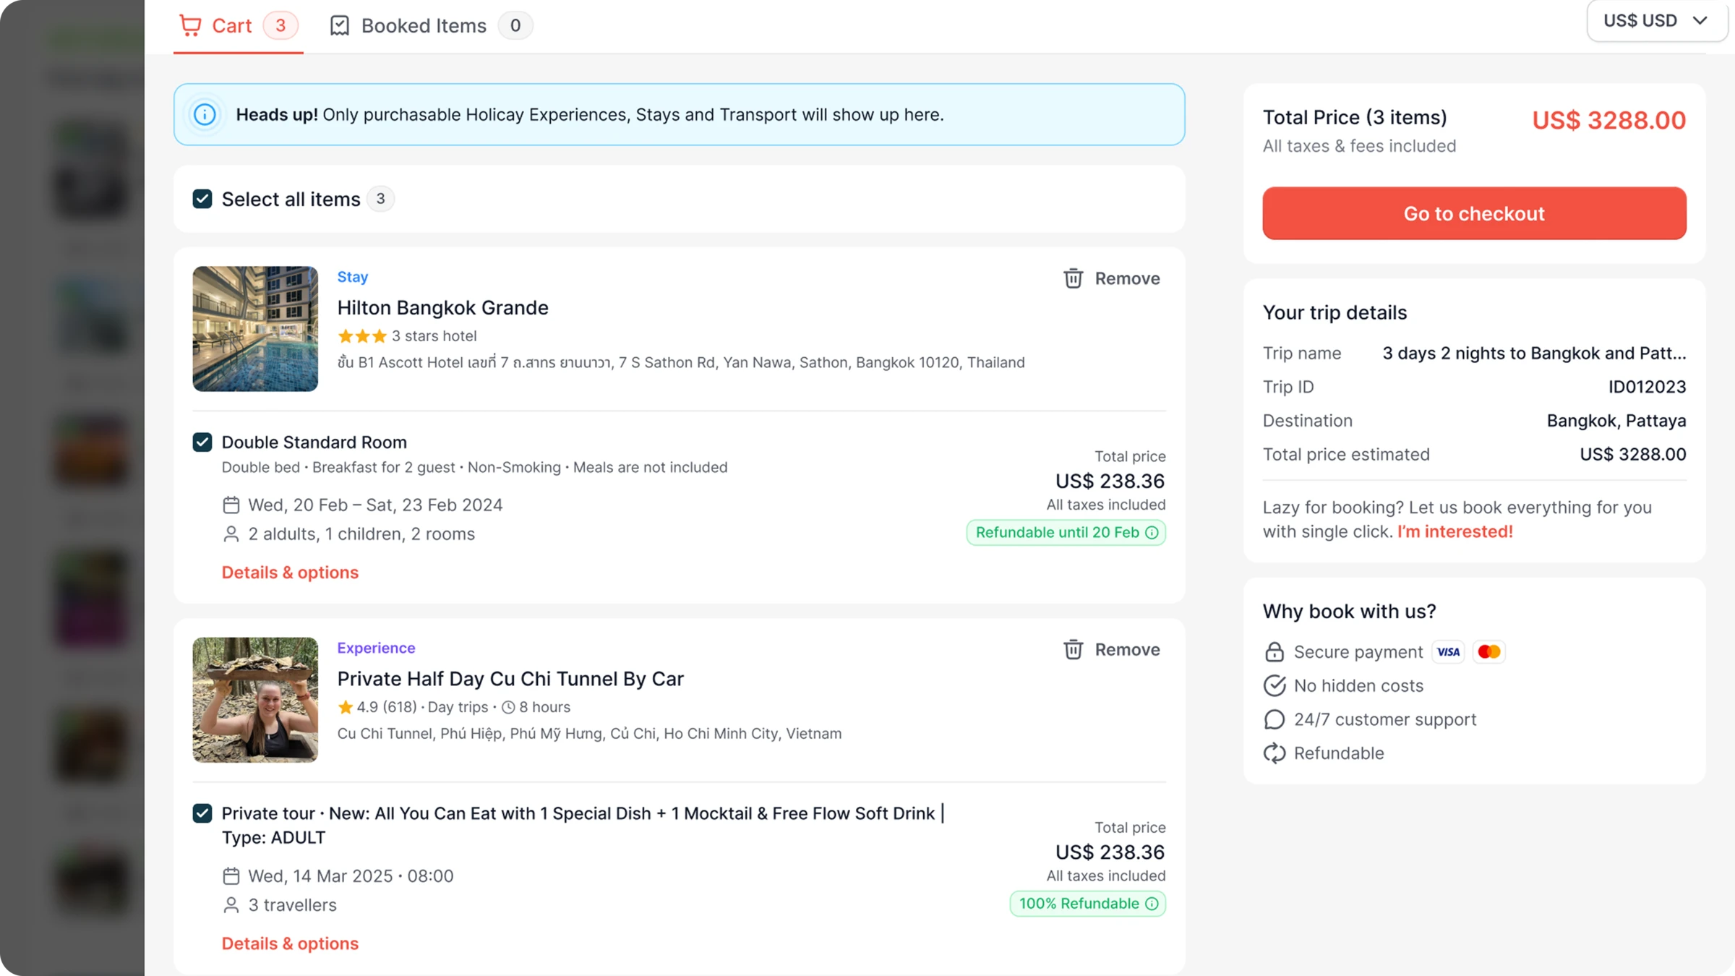Viewport: 1735px width, 976px height.
Task: Select the Cart tab
Action: coord(233,25)
